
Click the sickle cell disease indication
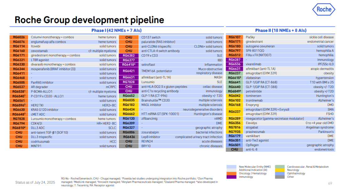(321, 37)
